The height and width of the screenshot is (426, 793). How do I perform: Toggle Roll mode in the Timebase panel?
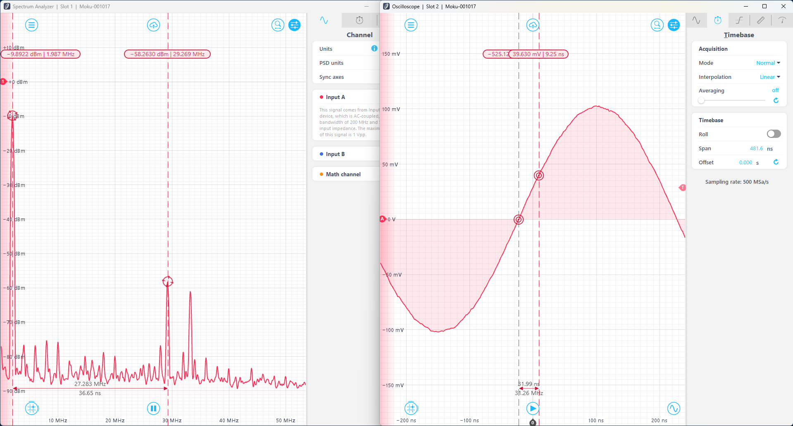(x=773, y=134)
